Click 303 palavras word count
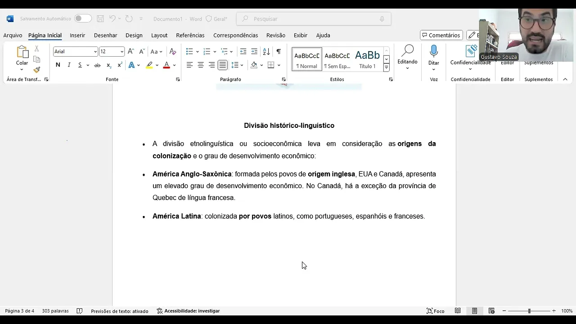This screenshot has width=576, height=324. point(55,311)
